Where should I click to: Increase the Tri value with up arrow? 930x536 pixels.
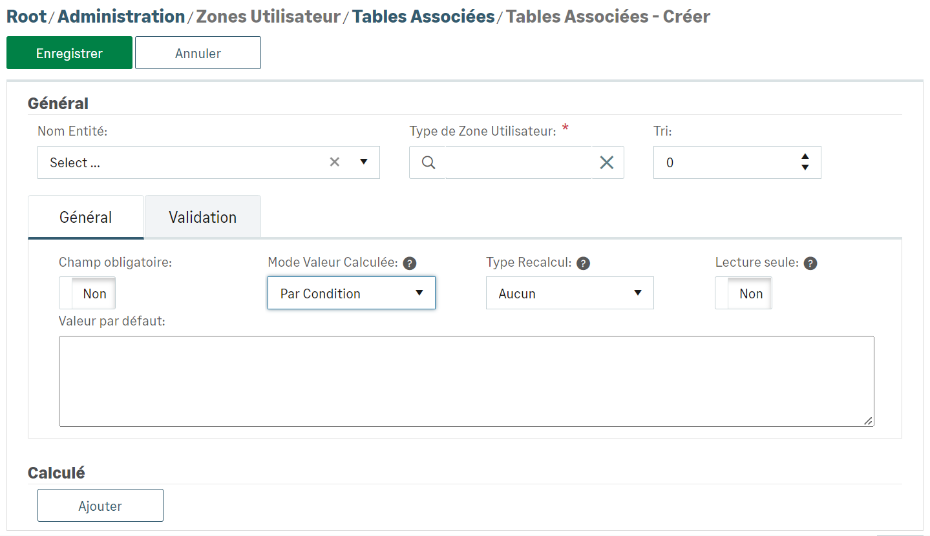pyautogui.click(x=805, y=157)
